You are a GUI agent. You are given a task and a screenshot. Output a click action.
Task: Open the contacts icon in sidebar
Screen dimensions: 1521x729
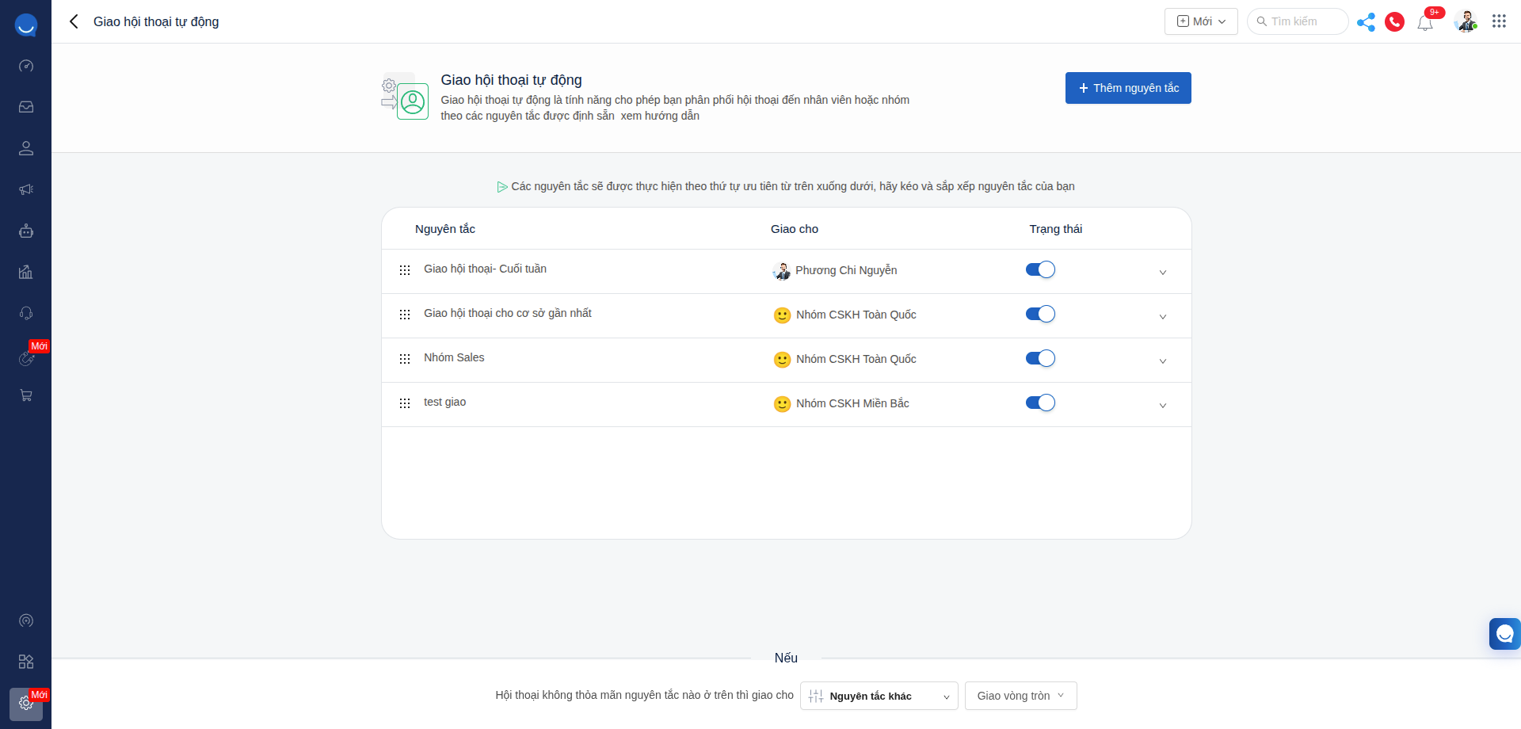point(26,148)
